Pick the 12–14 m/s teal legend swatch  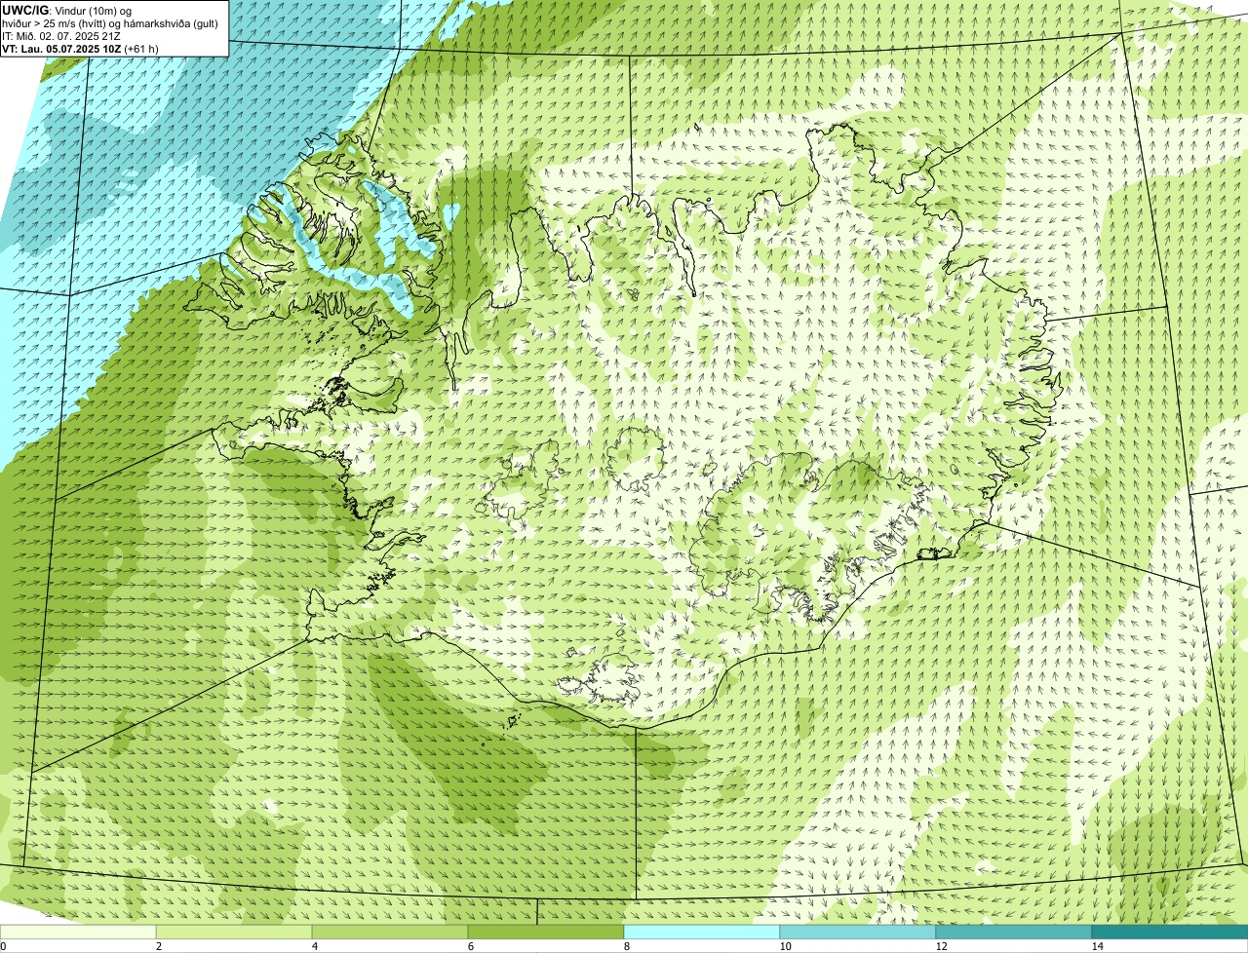click(1014, 932)
